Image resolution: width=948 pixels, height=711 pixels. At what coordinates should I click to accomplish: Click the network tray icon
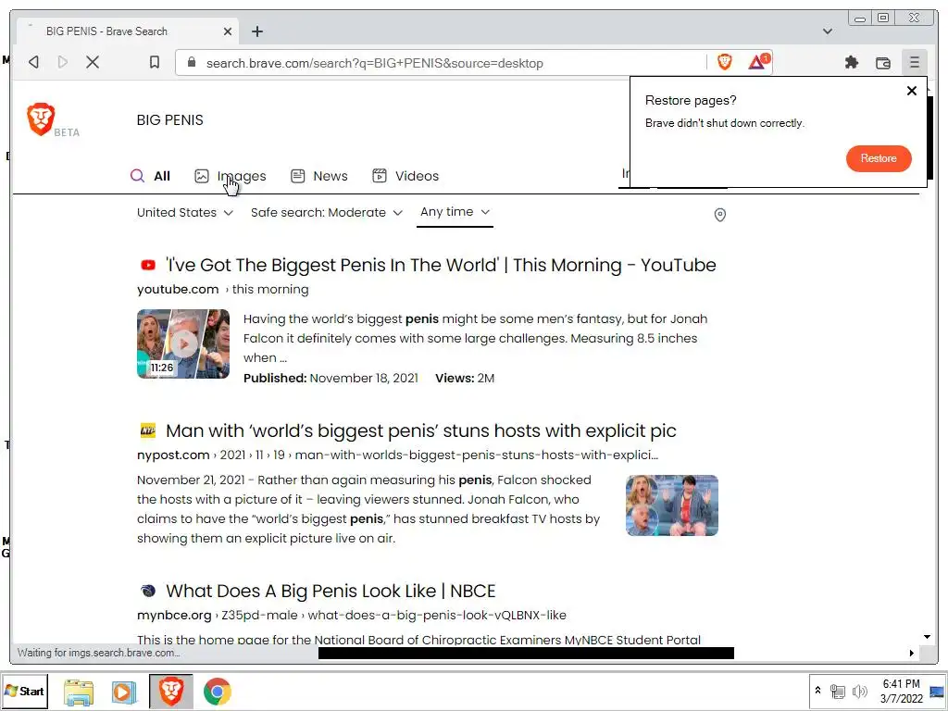tap(837, 691)
